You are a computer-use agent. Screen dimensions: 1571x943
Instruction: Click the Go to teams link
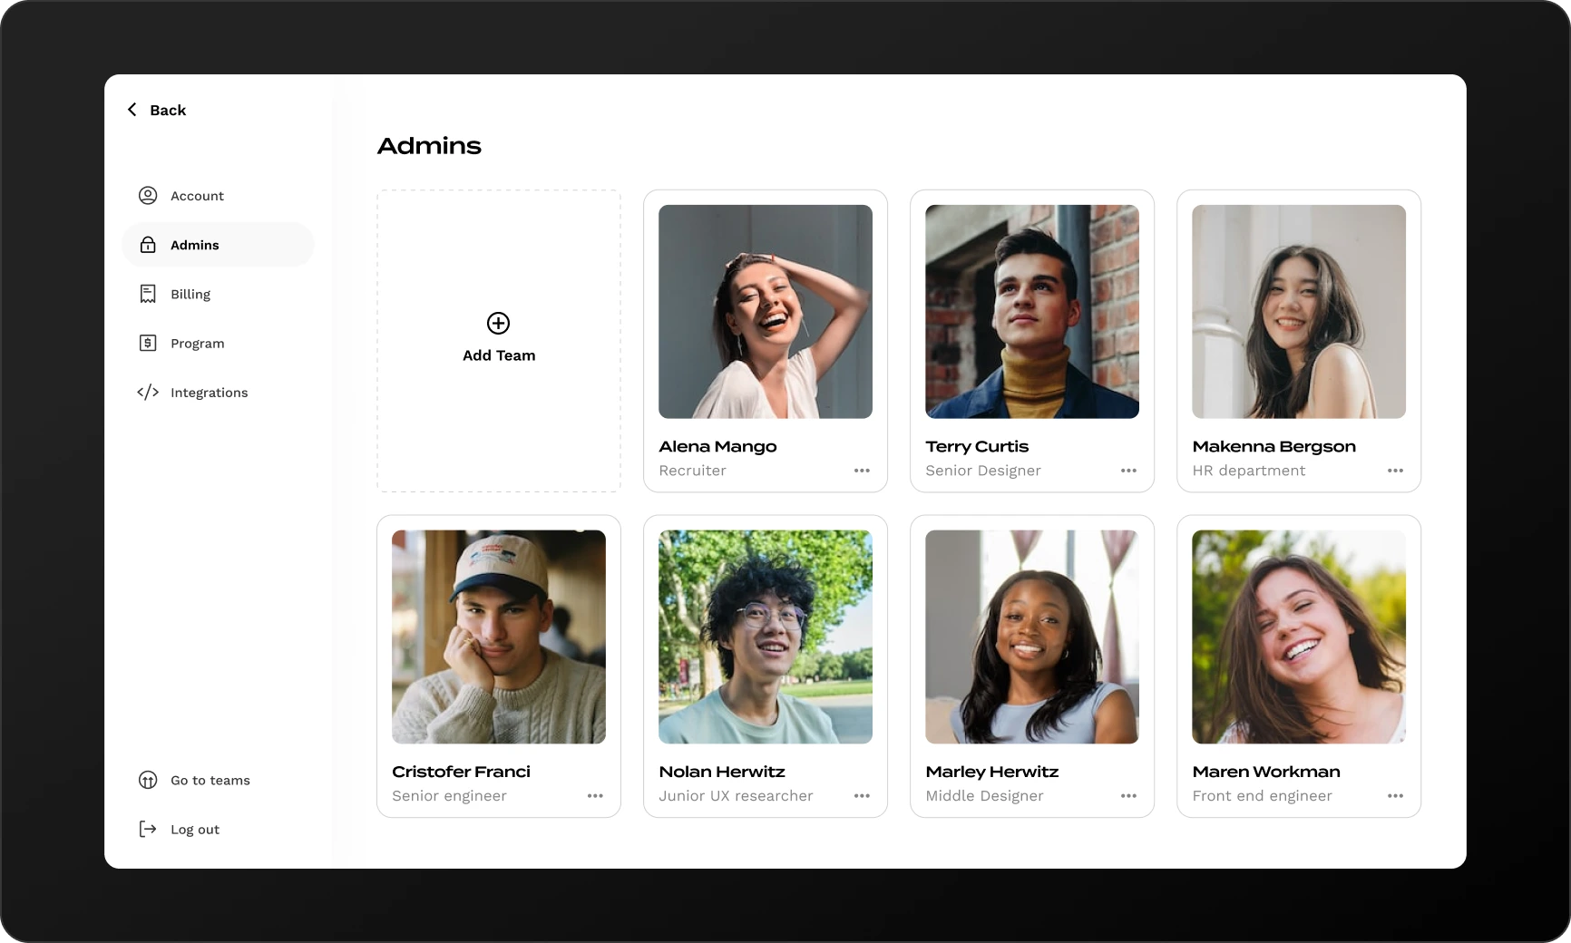(x=210, y=780)
